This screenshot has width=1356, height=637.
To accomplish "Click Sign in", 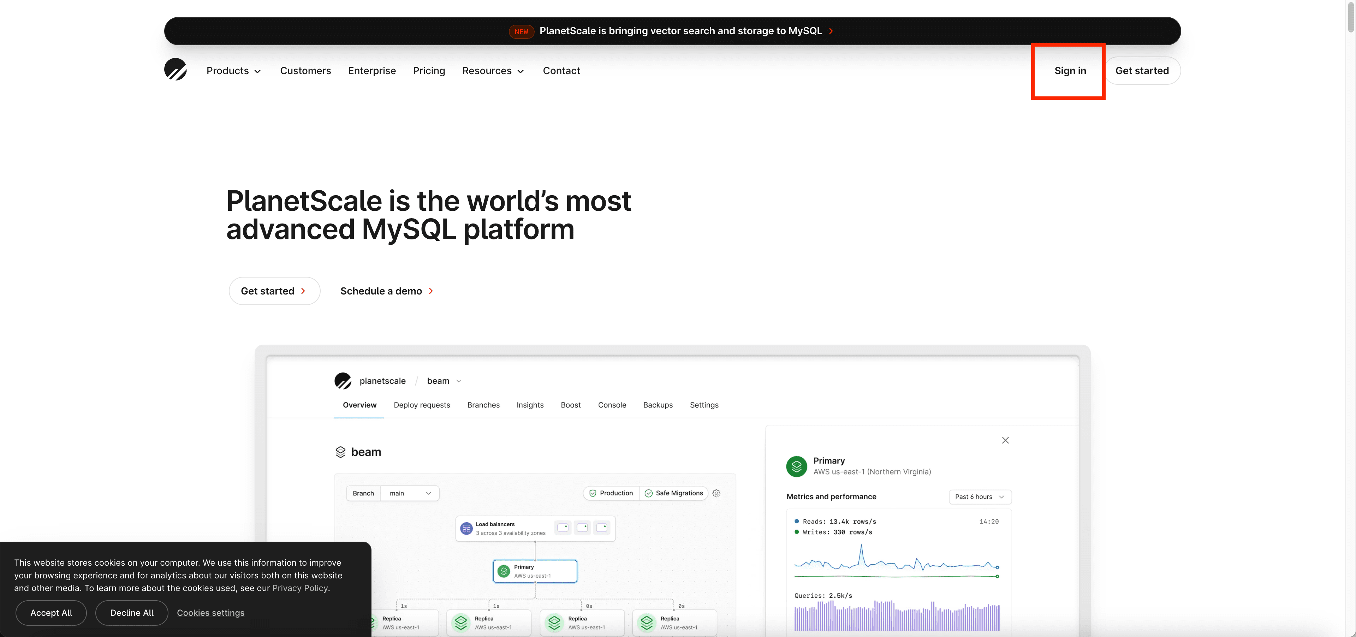I will (x=1070, y=71).
